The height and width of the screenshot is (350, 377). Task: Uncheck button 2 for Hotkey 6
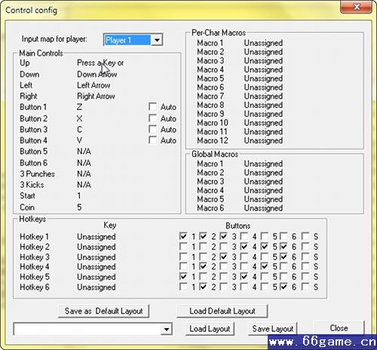click(203, 287)
